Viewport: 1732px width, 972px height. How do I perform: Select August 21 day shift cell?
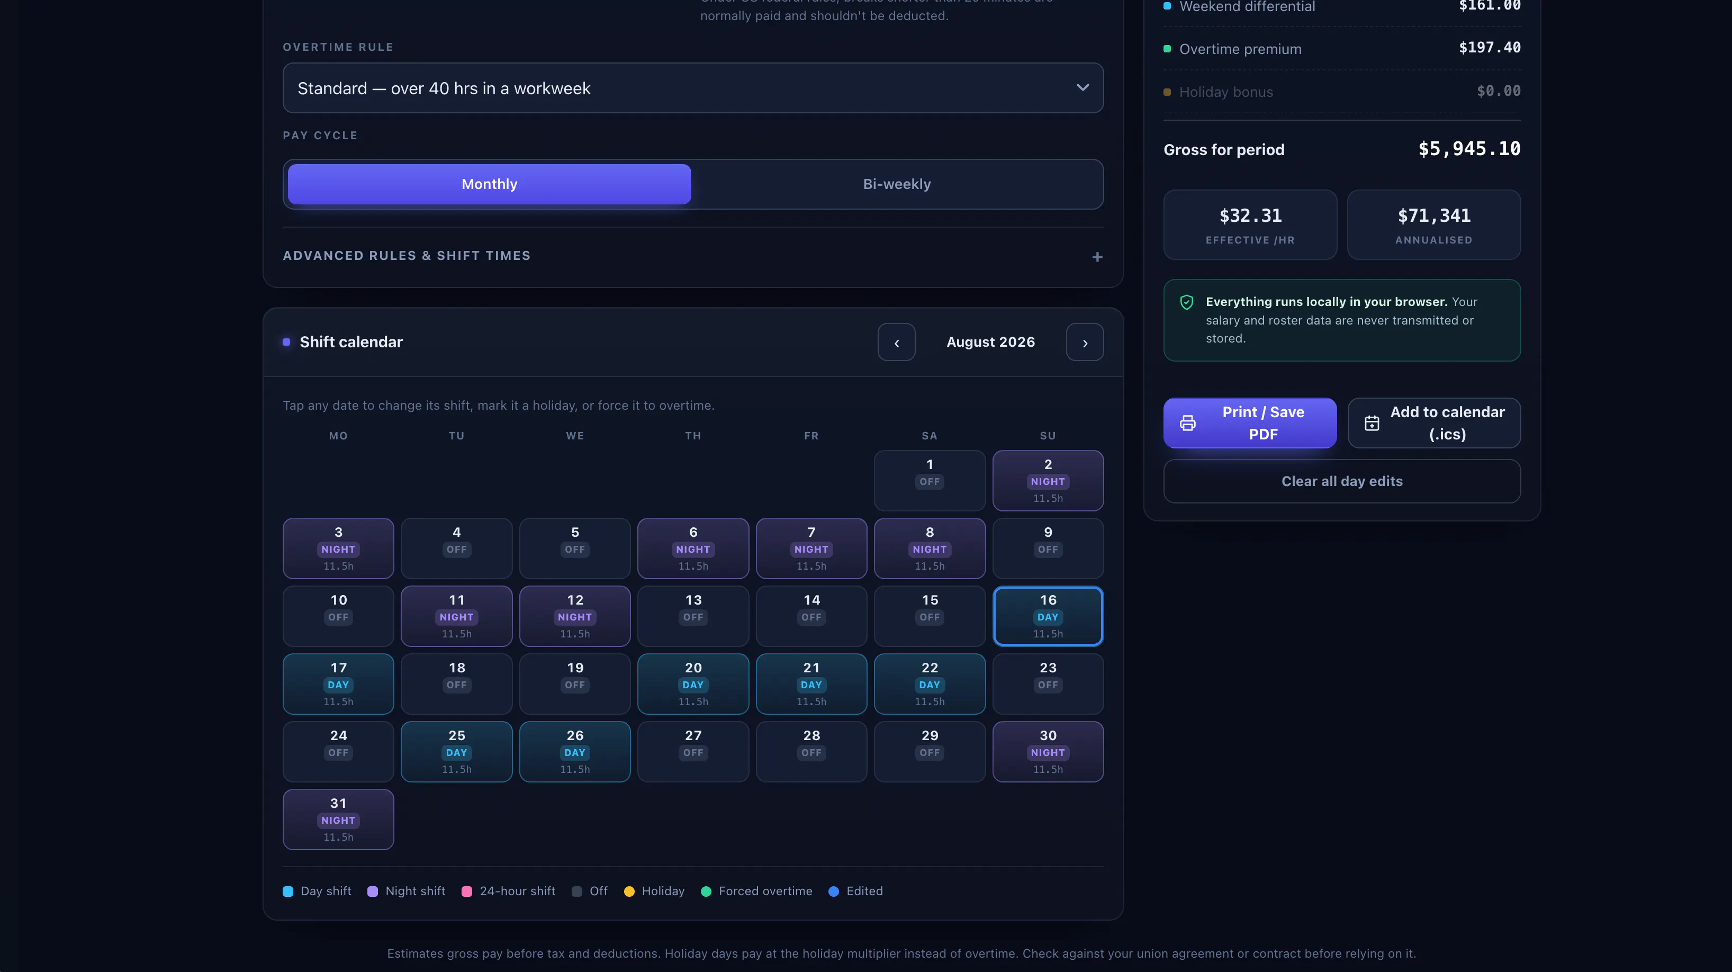click(811, 685)
